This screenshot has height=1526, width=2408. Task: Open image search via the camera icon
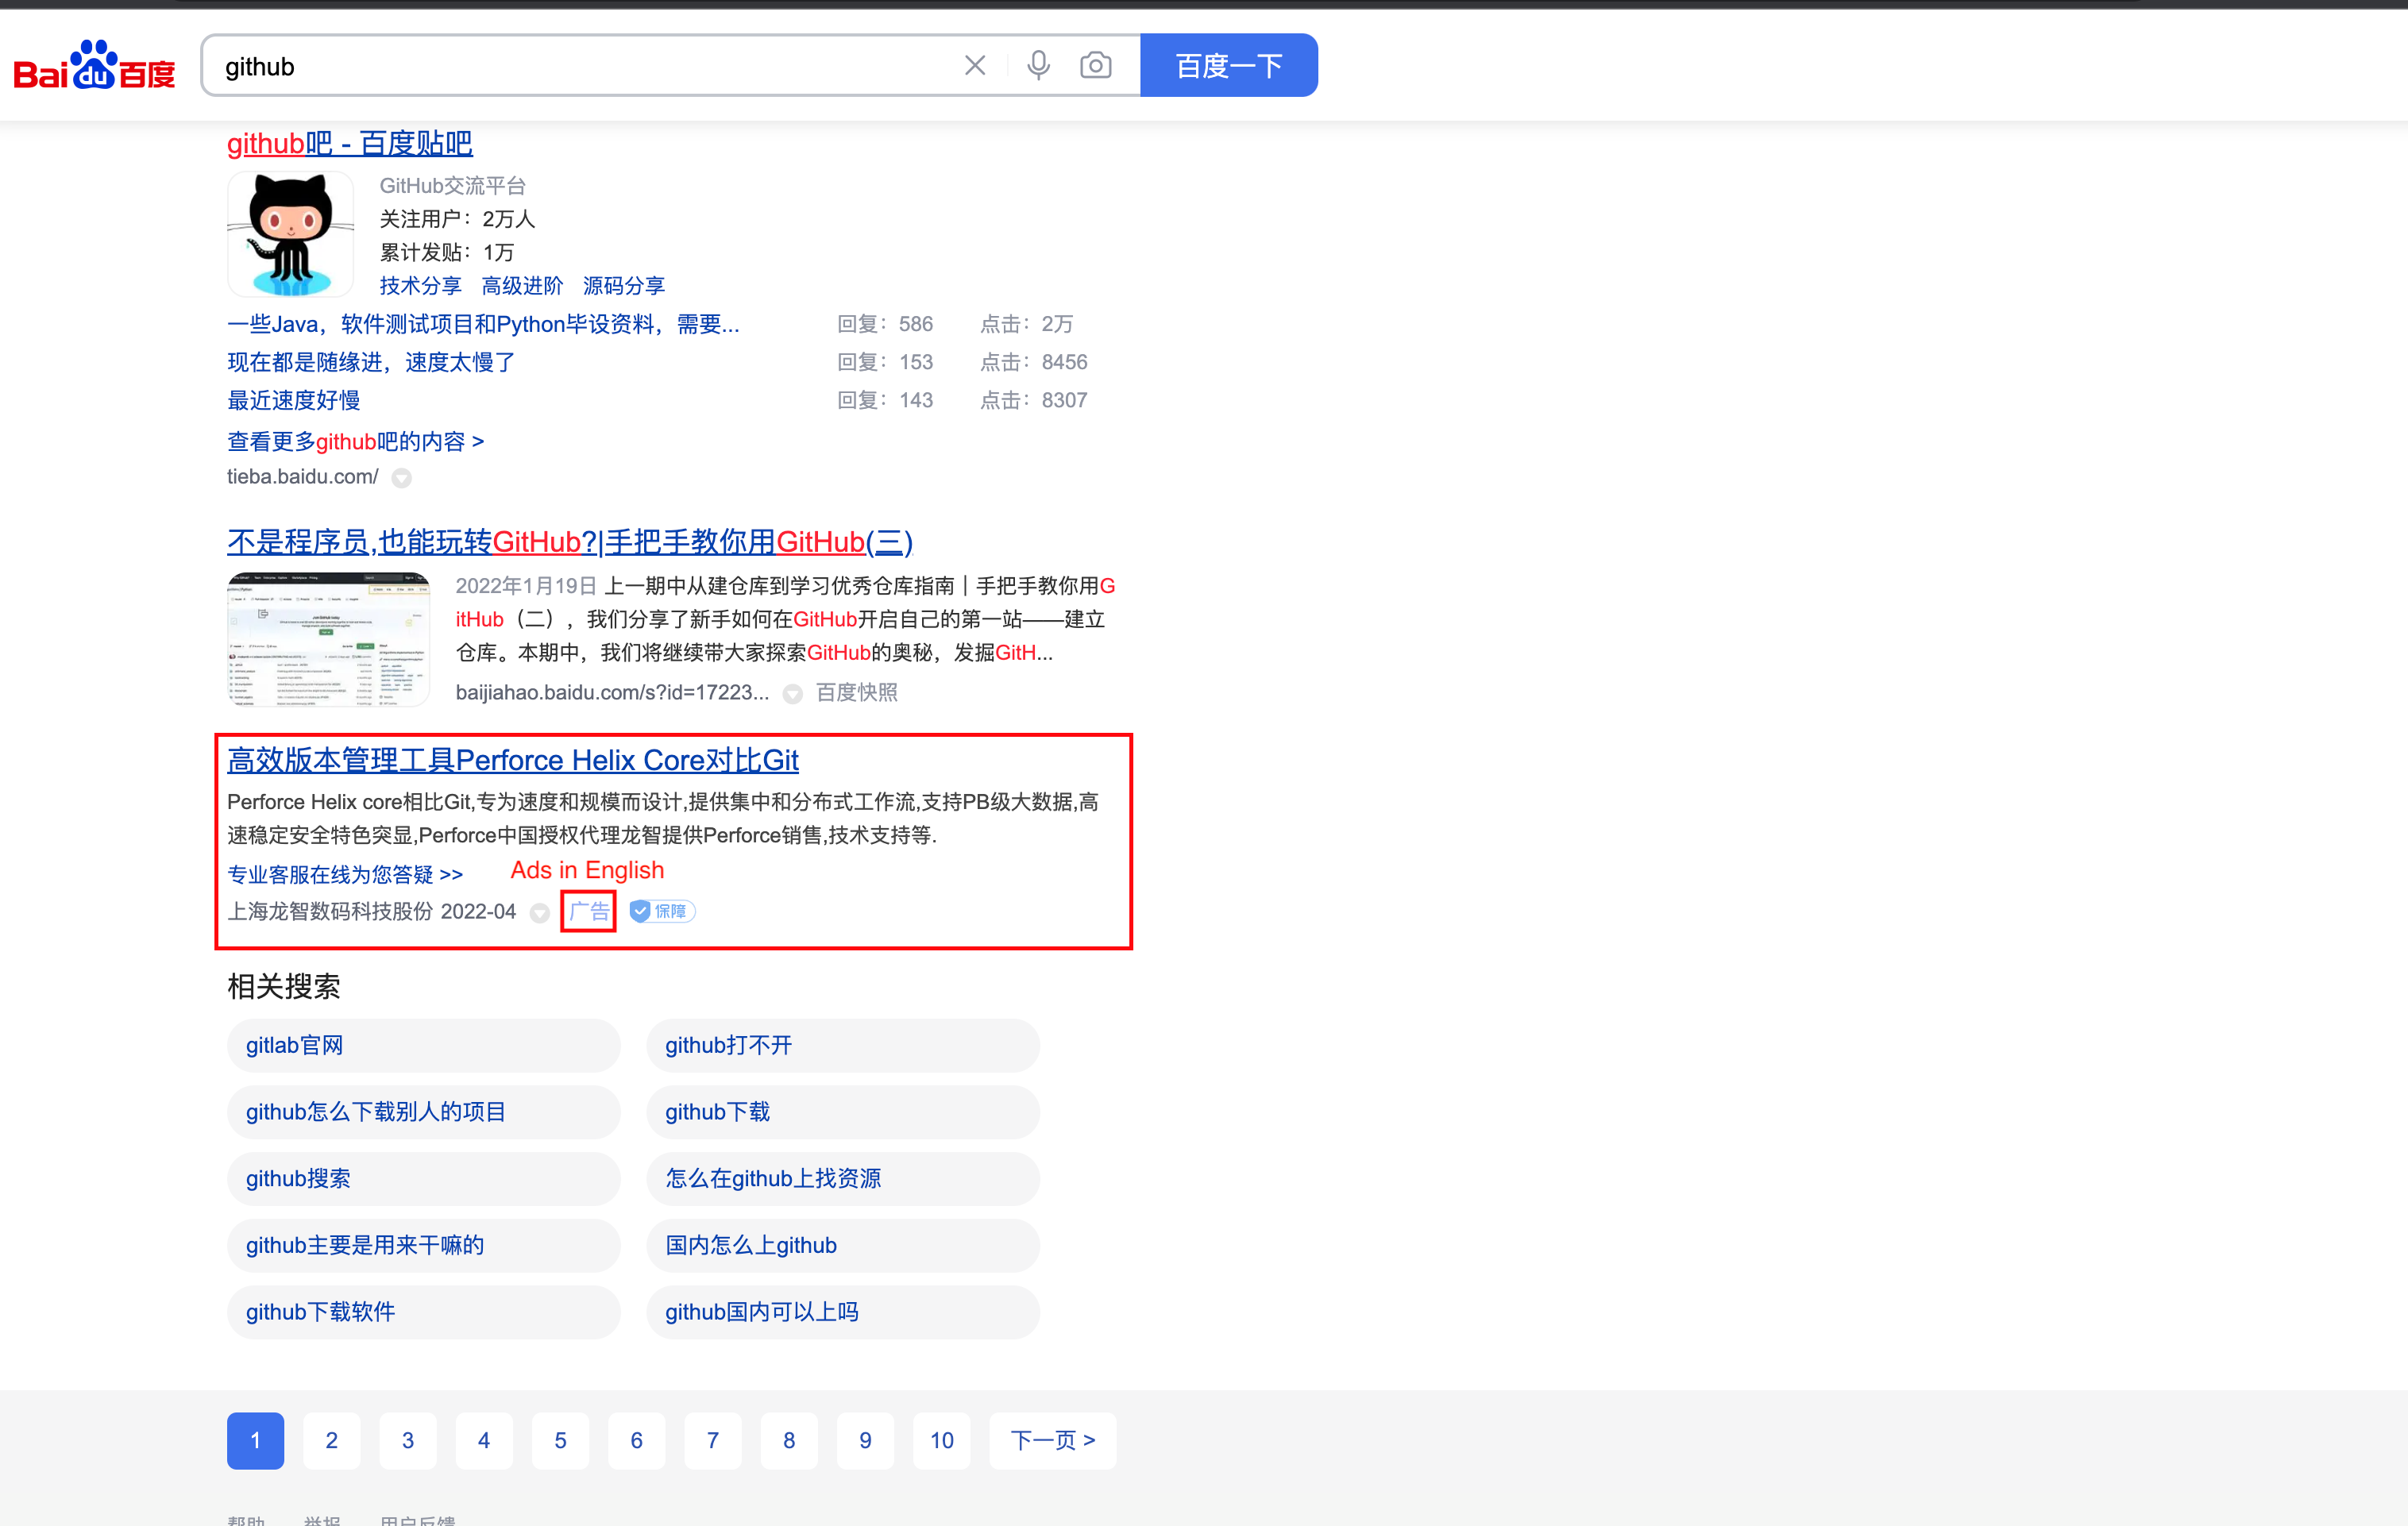1095,64
